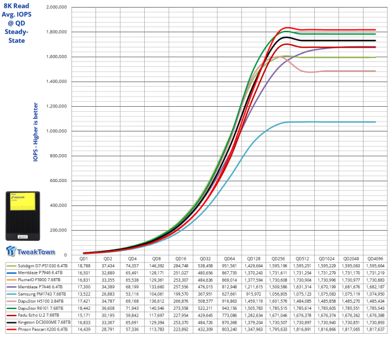Select Phison QD128 cell value 1,347,963
This screenshot has height=359, width=392.
(254, 329)
